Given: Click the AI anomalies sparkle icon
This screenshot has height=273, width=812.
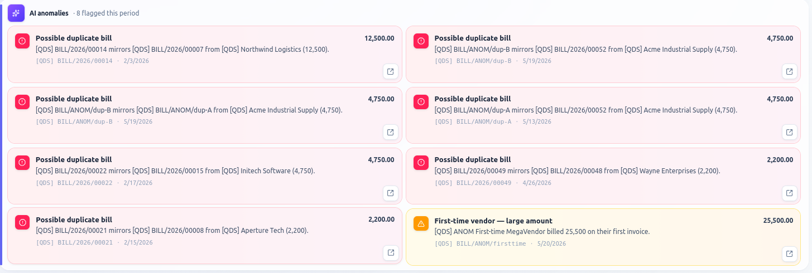Looking at the screenshot, I should click(16, 13).
